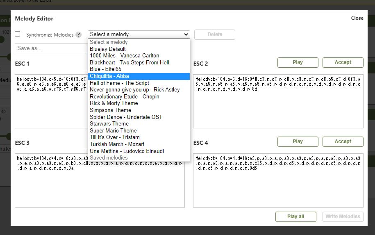Open the Select a melody dropdown

(x=139, y=34)
